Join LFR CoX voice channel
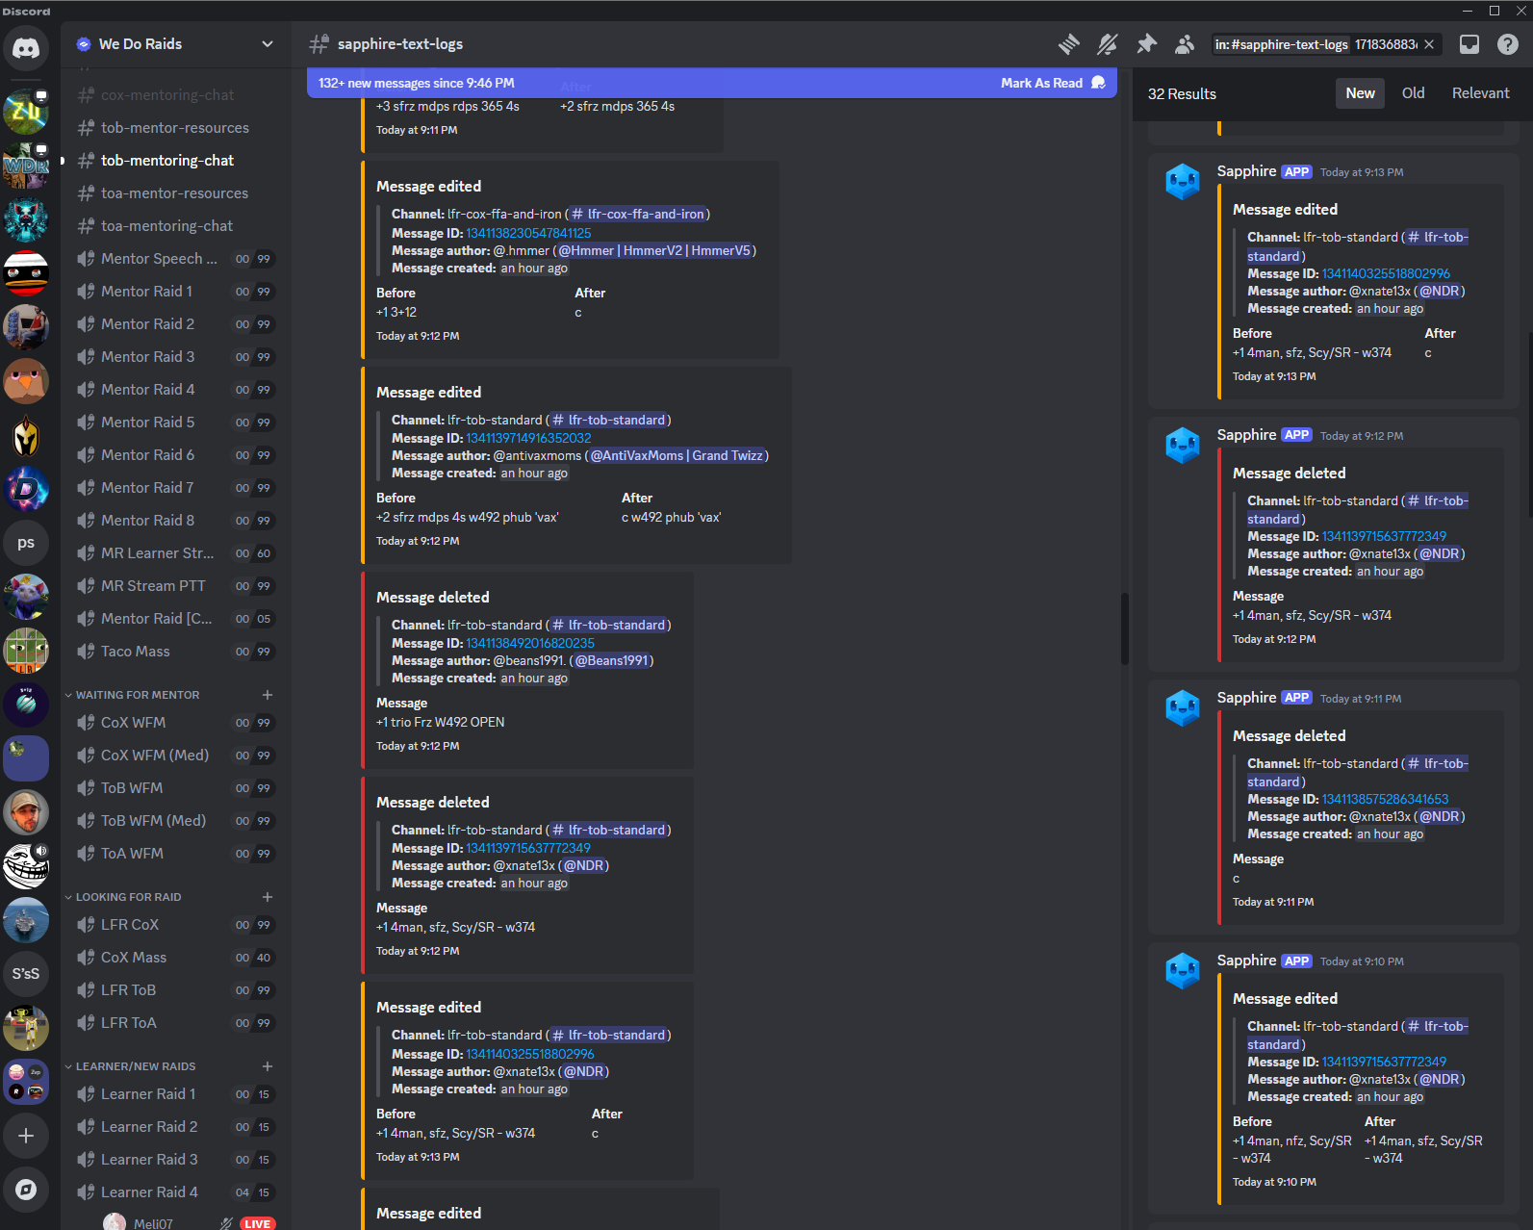 click(x=175, y=925)
